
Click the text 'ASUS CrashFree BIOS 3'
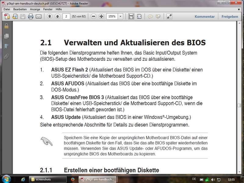point(77,97)
